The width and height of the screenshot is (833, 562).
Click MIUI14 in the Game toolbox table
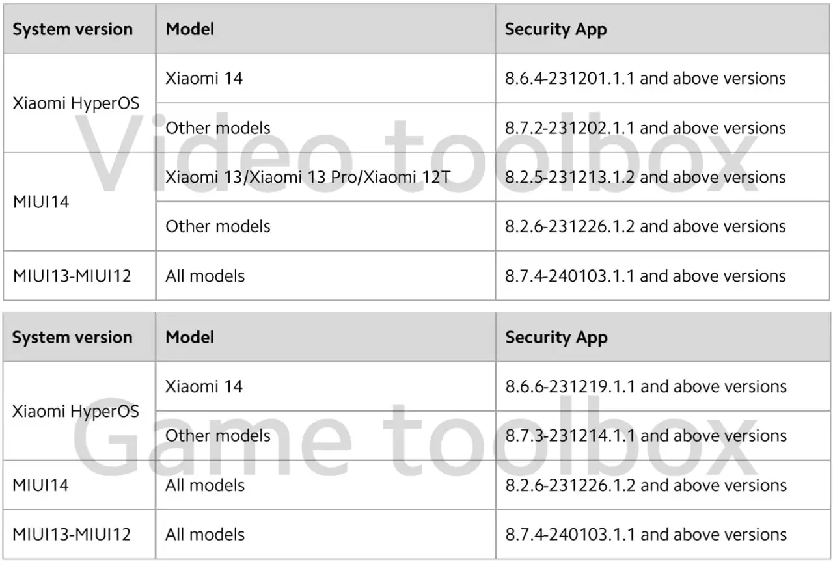tap(41, 485)
